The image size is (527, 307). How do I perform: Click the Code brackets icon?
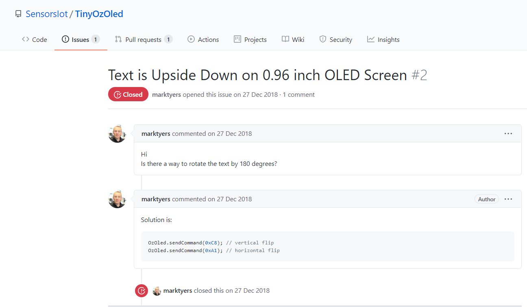26,39
